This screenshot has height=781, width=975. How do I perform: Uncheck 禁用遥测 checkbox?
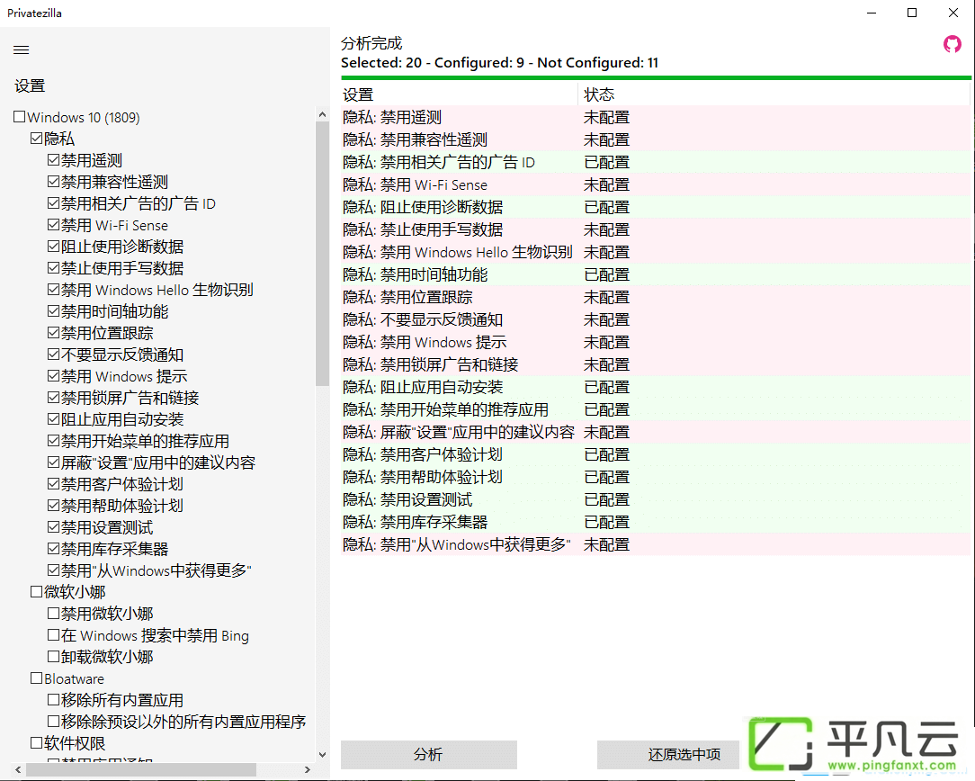(53, 160)
